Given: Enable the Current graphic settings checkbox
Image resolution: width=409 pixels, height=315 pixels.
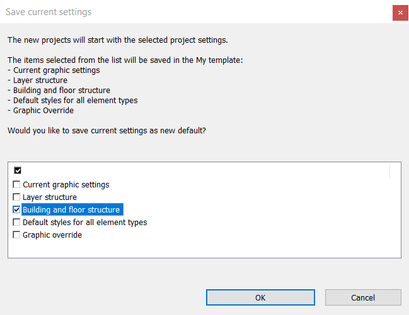Looking at the screenshot, I should pos(17,185).
